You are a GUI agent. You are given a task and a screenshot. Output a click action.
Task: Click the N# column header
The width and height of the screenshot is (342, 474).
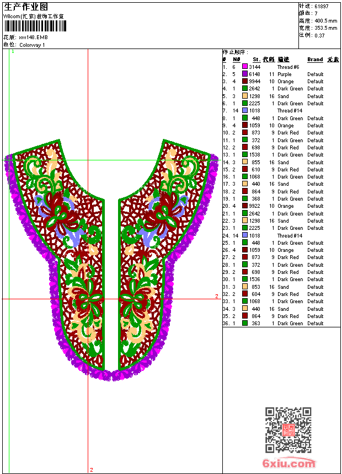(237, 60)
